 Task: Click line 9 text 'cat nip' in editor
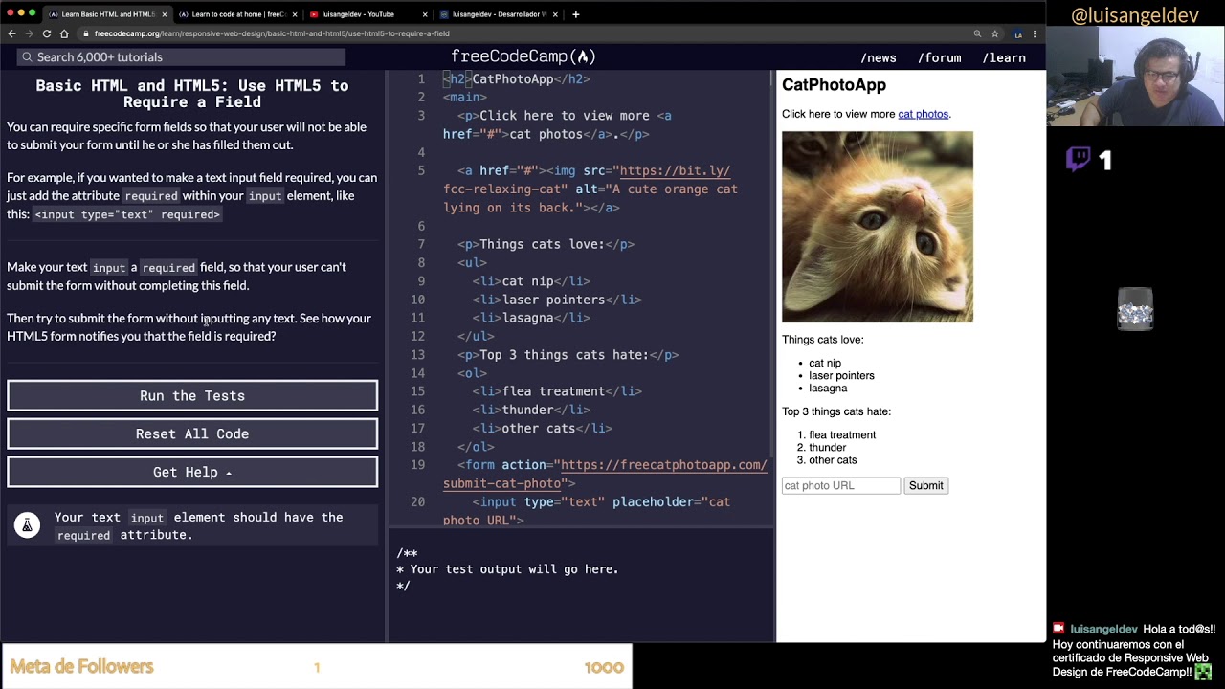(527, 281)
